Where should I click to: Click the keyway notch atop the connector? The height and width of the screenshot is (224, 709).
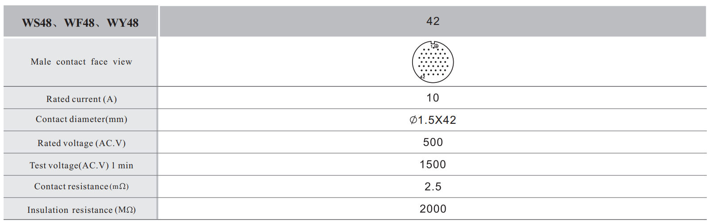[x=433, y=43]
